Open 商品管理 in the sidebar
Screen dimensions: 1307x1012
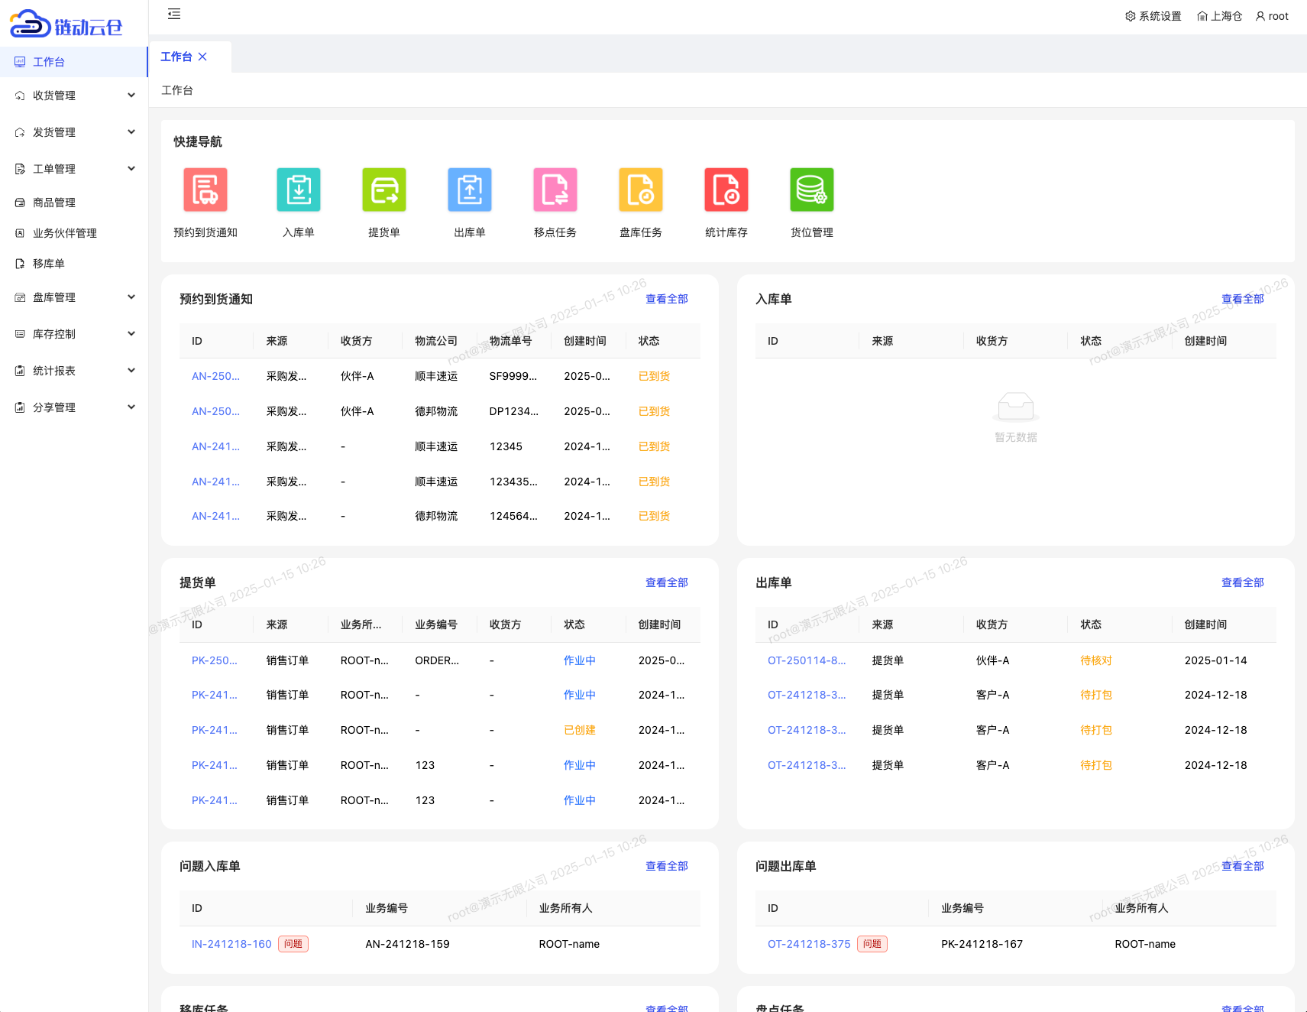click(x=54, y=203)
